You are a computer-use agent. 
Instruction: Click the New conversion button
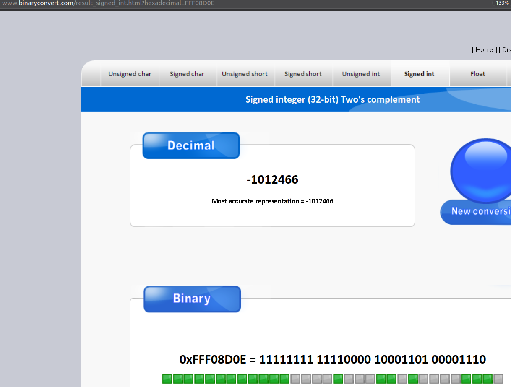click(476, 211)
